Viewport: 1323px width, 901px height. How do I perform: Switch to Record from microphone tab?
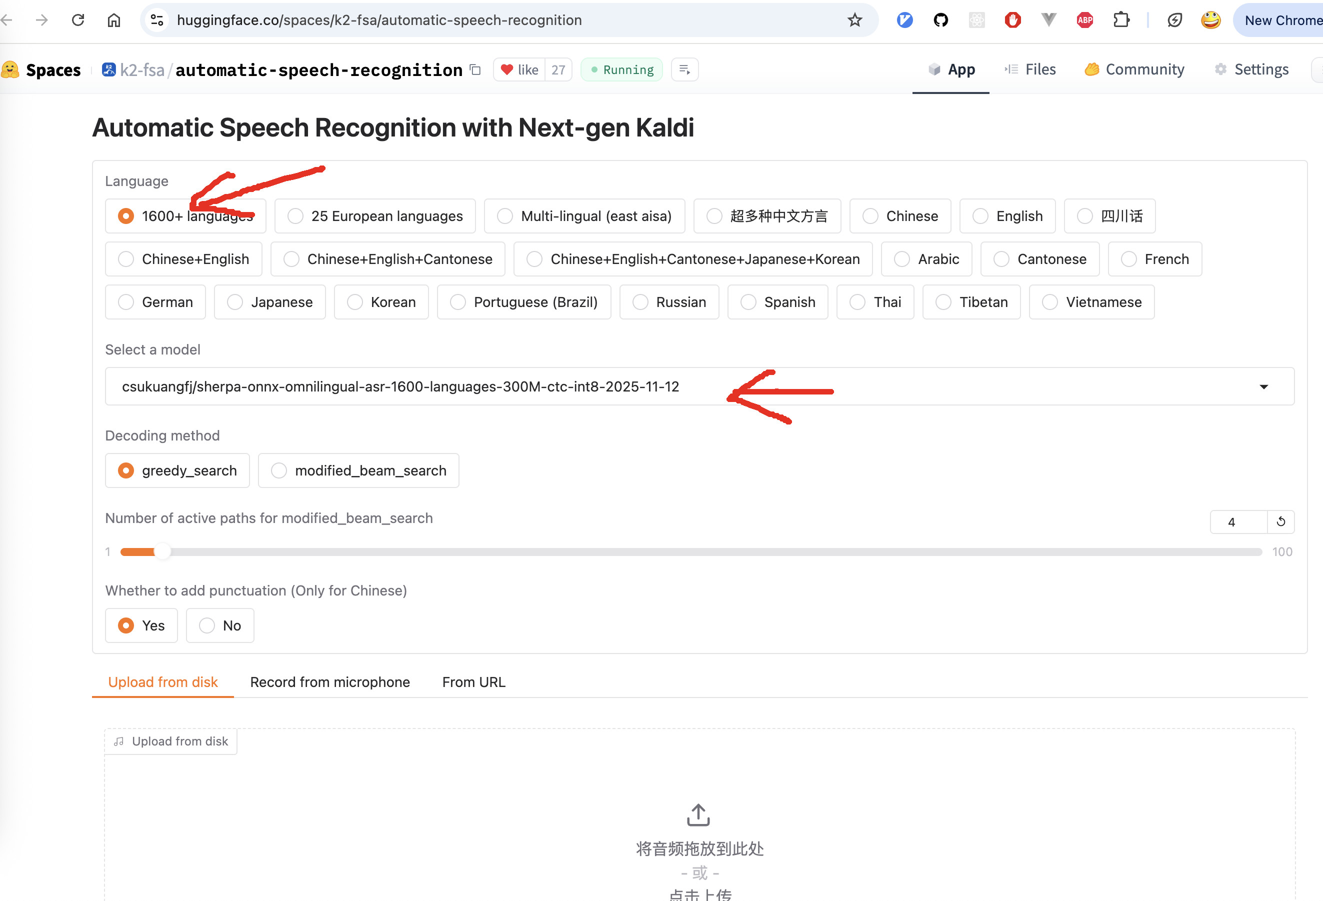(329, 682)
